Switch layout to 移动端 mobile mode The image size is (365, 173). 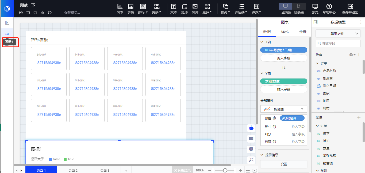[299, 6]
